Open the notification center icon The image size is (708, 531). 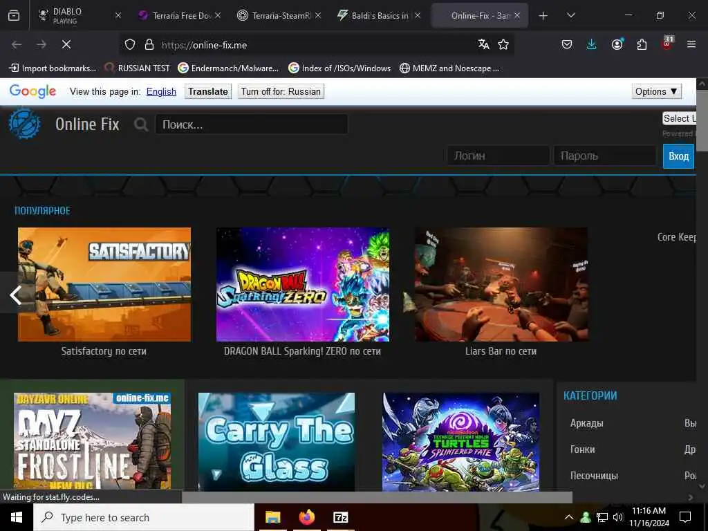tap(685, 517)
